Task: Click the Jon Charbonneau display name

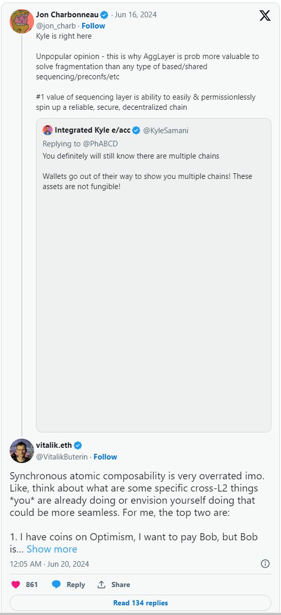Action: pos(67,15)
